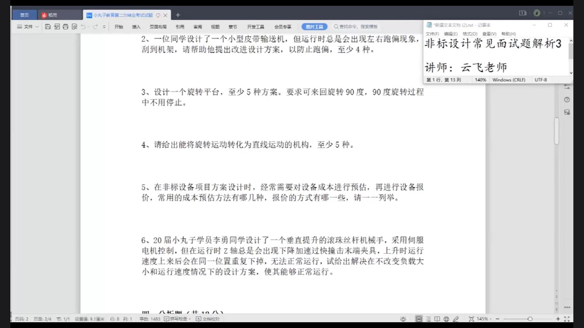The image size is (584, 328).
Task: Open 格式(O) menu in Notepad
Action: pos(470,34)
